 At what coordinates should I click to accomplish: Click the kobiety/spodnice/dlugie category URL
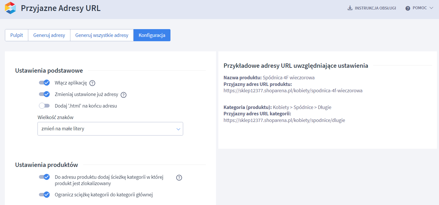[x=284, y=120]
